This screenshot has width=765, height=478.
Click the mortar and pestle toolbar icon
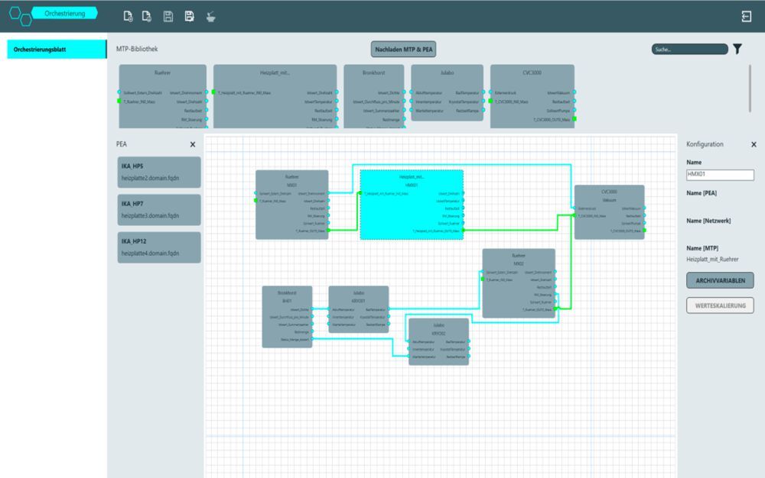[x=210, y=16]
